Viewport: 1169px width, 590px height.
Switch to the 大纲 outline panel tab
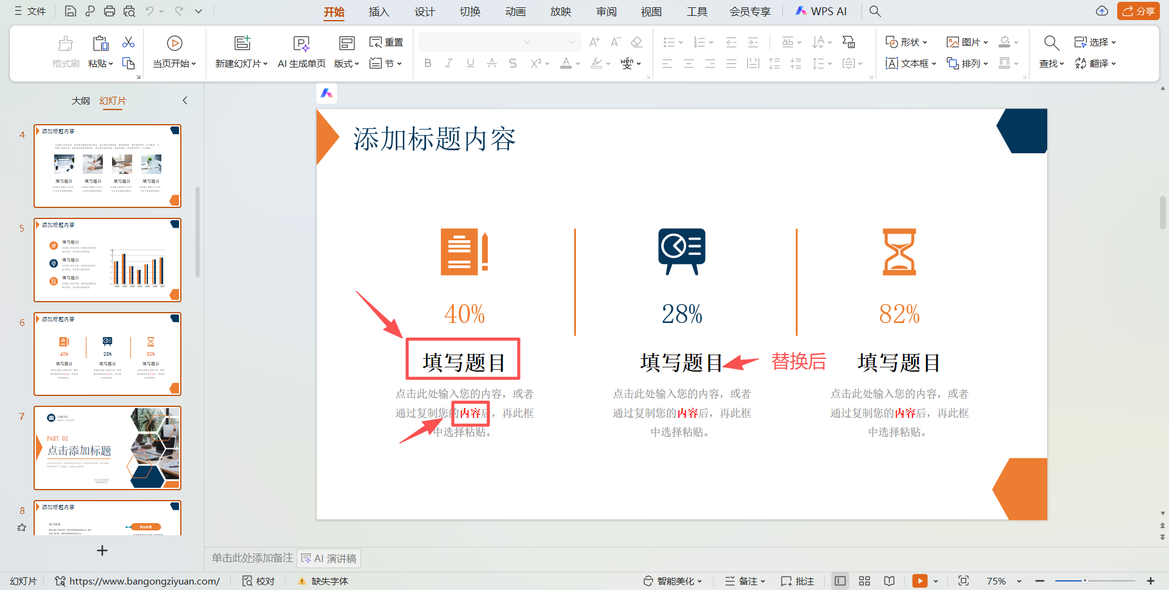[x=81, y=100]
